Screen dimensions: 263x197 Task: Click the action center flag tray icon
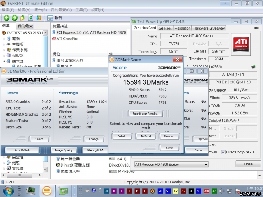237,191
